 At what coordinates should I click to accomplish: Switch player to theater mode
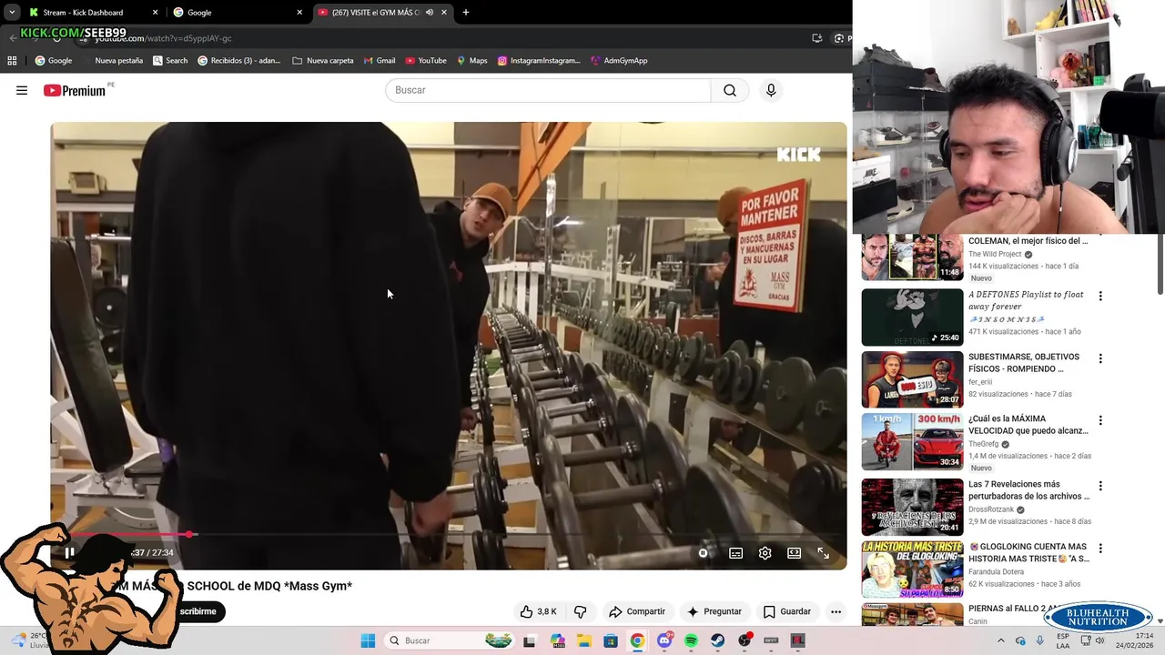click(x=794, y=553)
